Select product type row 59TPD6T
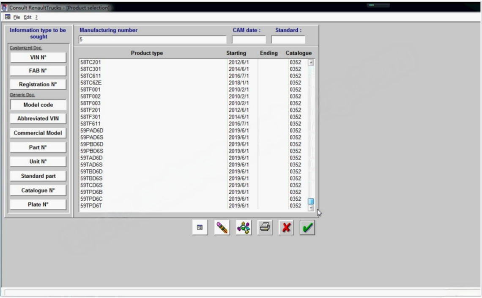 pos(194,206)
